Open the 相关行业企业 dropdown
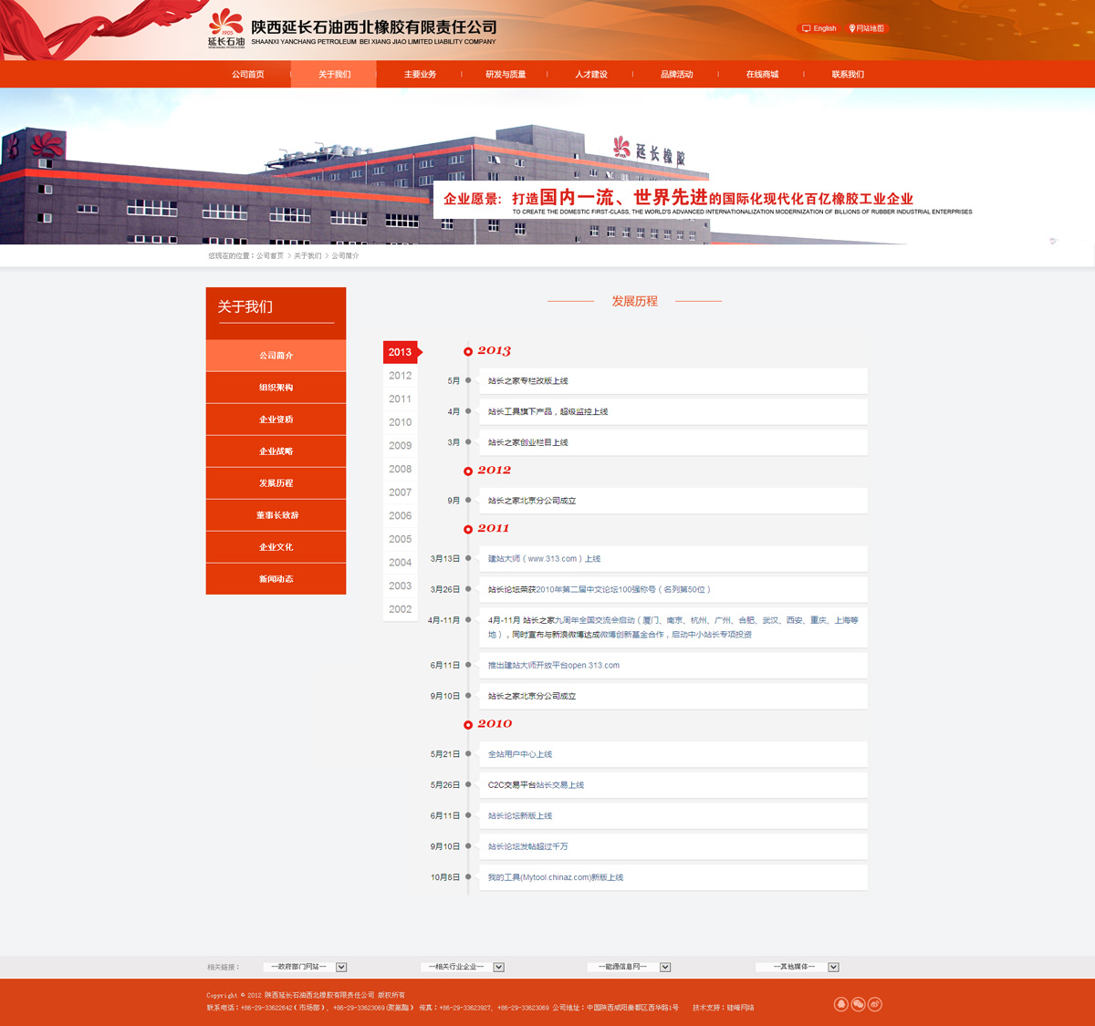1095x1026 pixels. point(498,967)
